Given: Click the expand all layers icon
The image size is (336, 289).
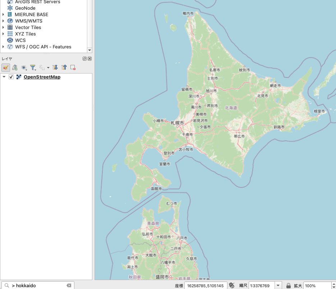Looking at the screenshot, I should tap(55, 67).
